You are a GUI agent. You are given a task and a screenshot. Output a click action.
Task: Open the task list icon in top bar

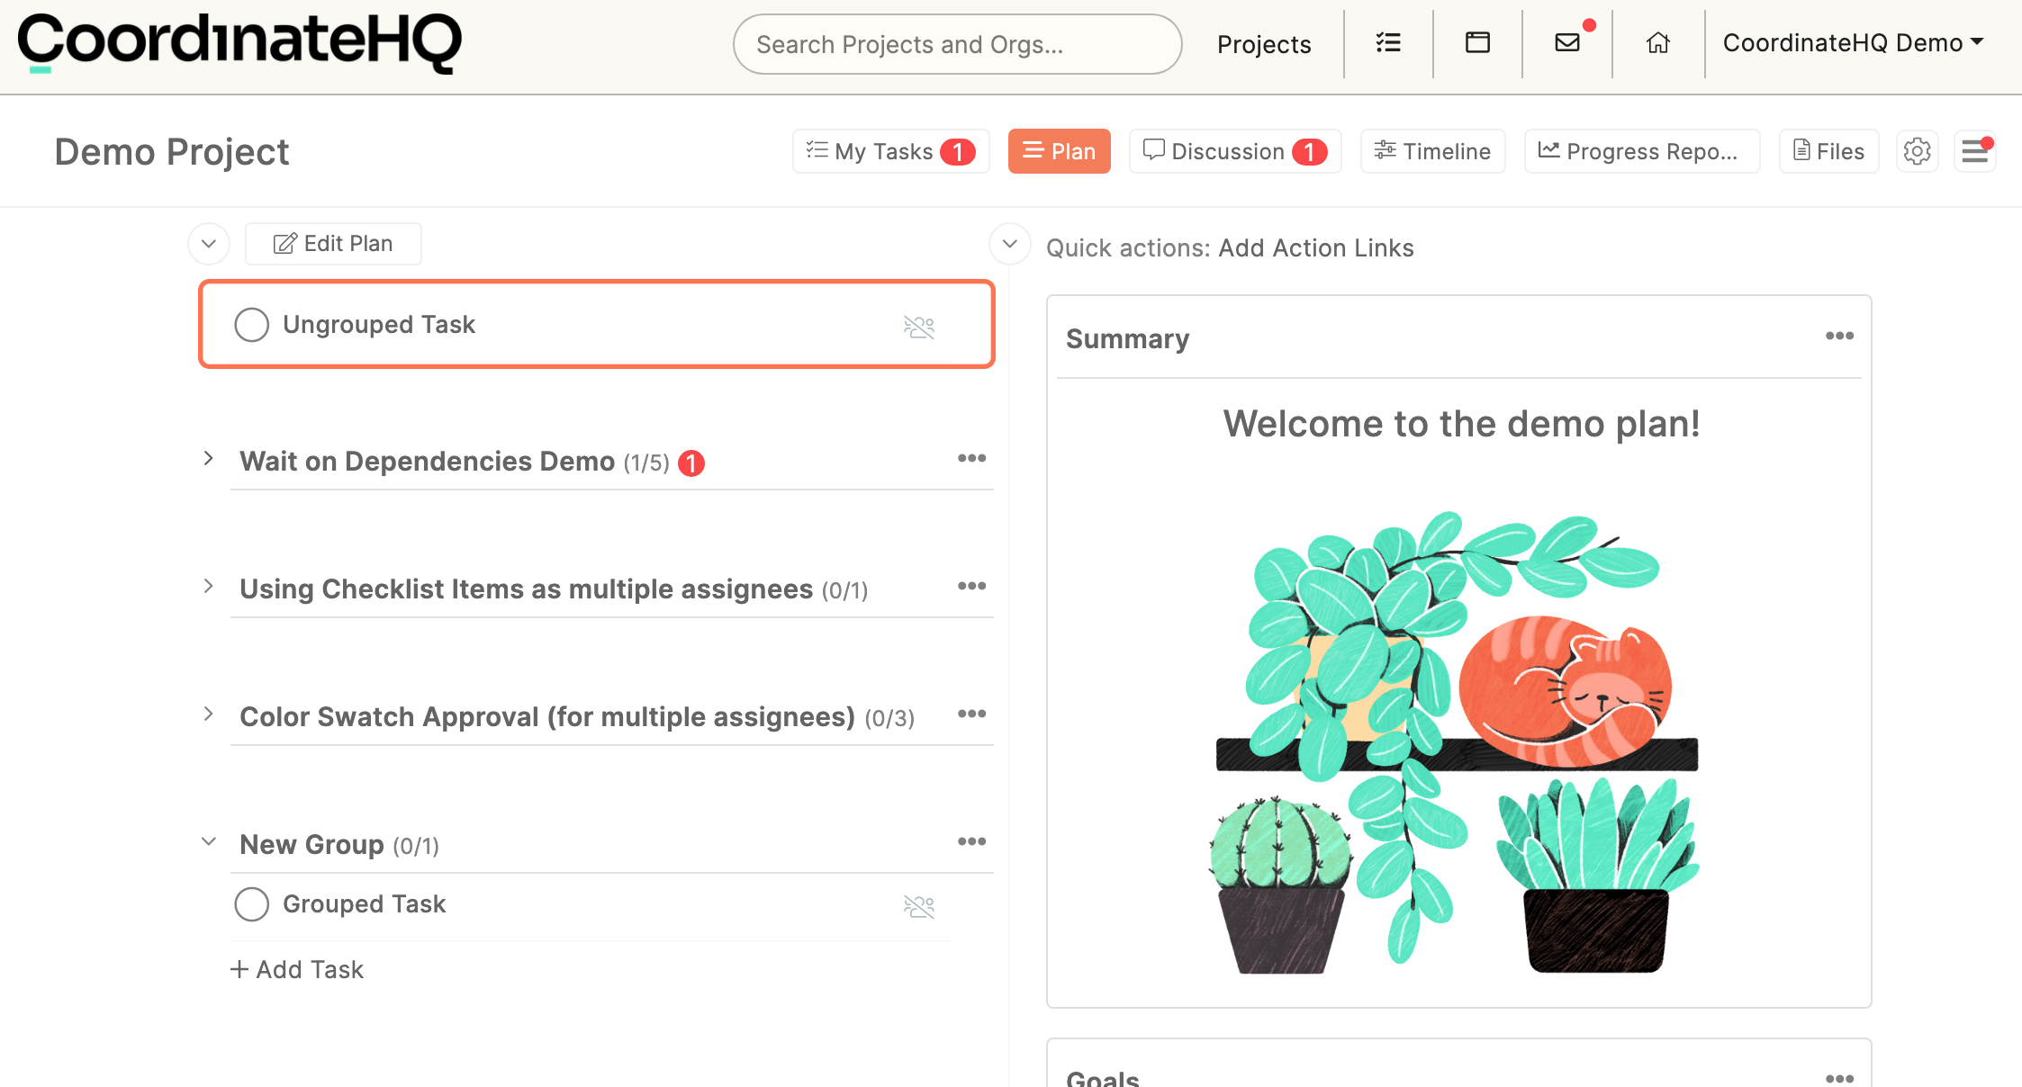point(1388,42)
